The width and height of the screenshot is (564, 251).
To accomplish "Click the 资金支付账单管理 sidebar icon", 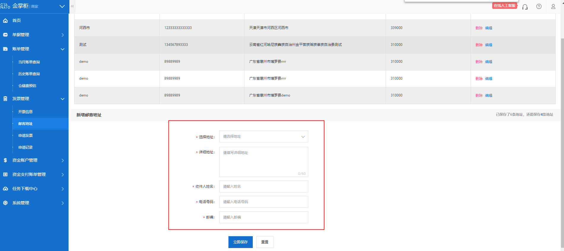I will 5,174.
